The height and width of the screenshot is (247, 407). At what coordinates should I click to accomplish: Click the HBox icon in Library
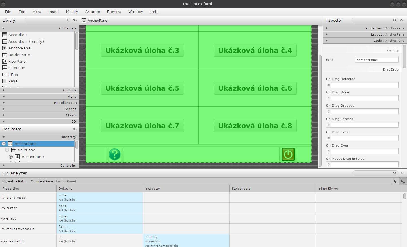pos(5,75)
